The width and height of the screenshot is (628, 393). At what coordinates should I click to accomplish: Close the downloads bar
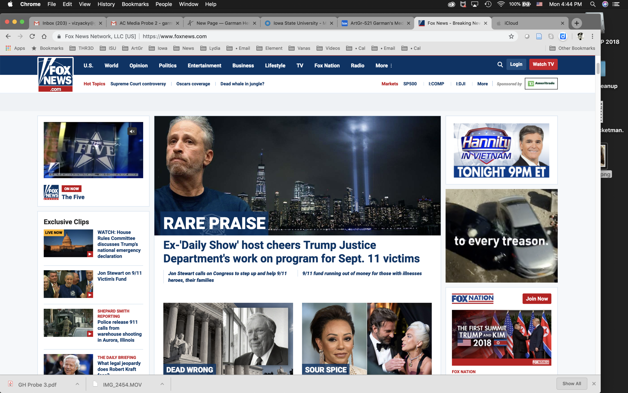594,384
